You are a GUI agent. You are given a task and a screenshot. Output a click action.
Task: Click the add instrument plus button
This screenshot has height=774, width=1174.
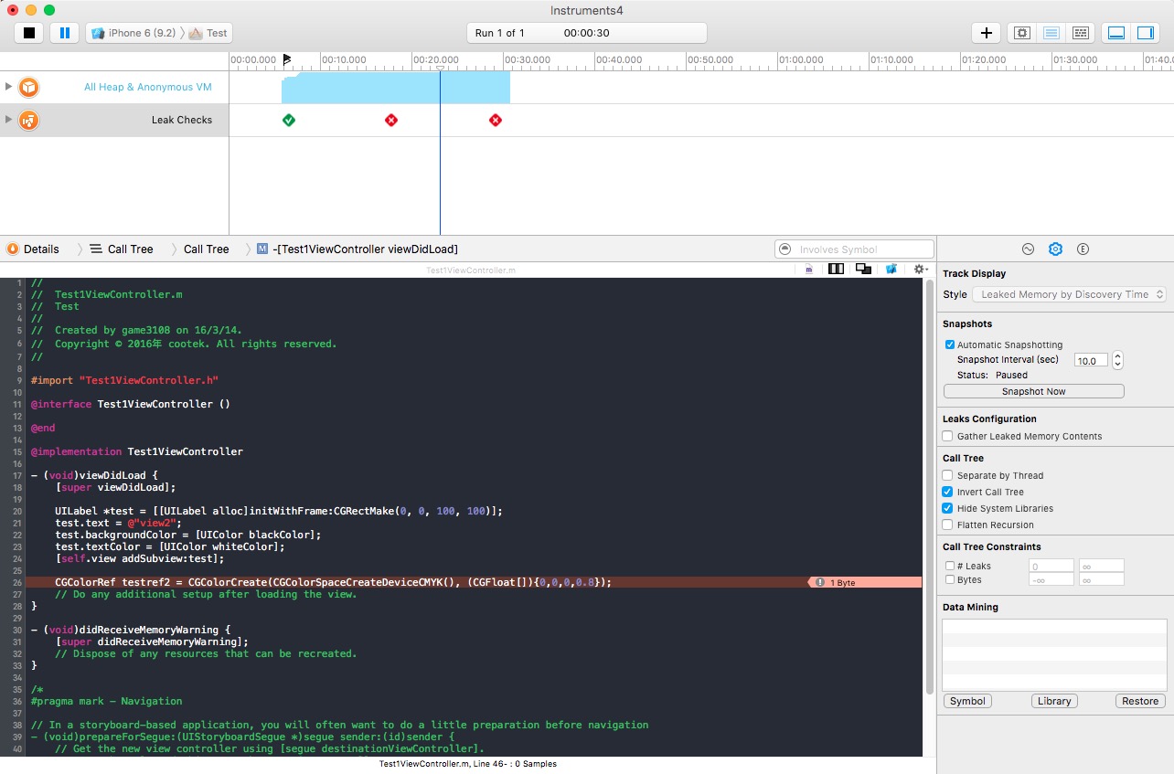click(x=986, y=33)
